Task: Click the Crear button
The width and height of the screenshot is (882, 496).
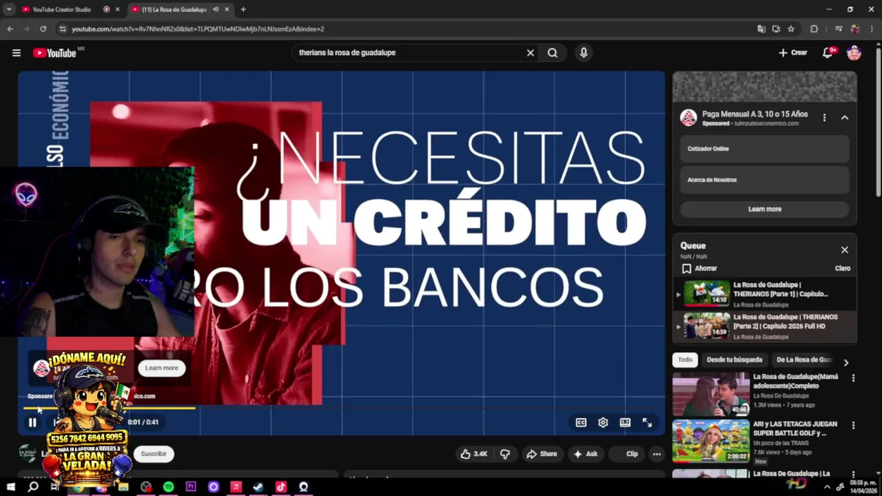Action: pos(793,52)
